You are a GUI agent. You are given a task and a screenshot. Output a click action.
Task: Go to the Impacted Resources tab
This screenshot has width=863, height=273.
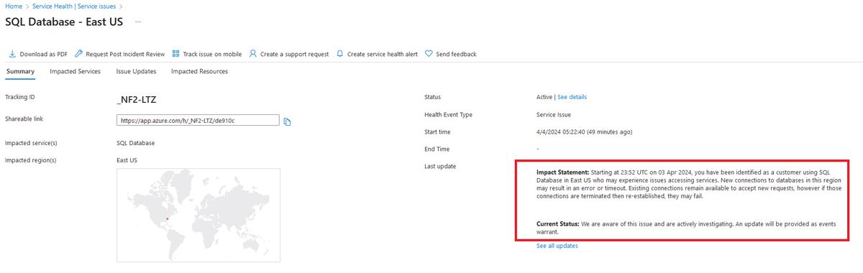click(x=199, y=71)
